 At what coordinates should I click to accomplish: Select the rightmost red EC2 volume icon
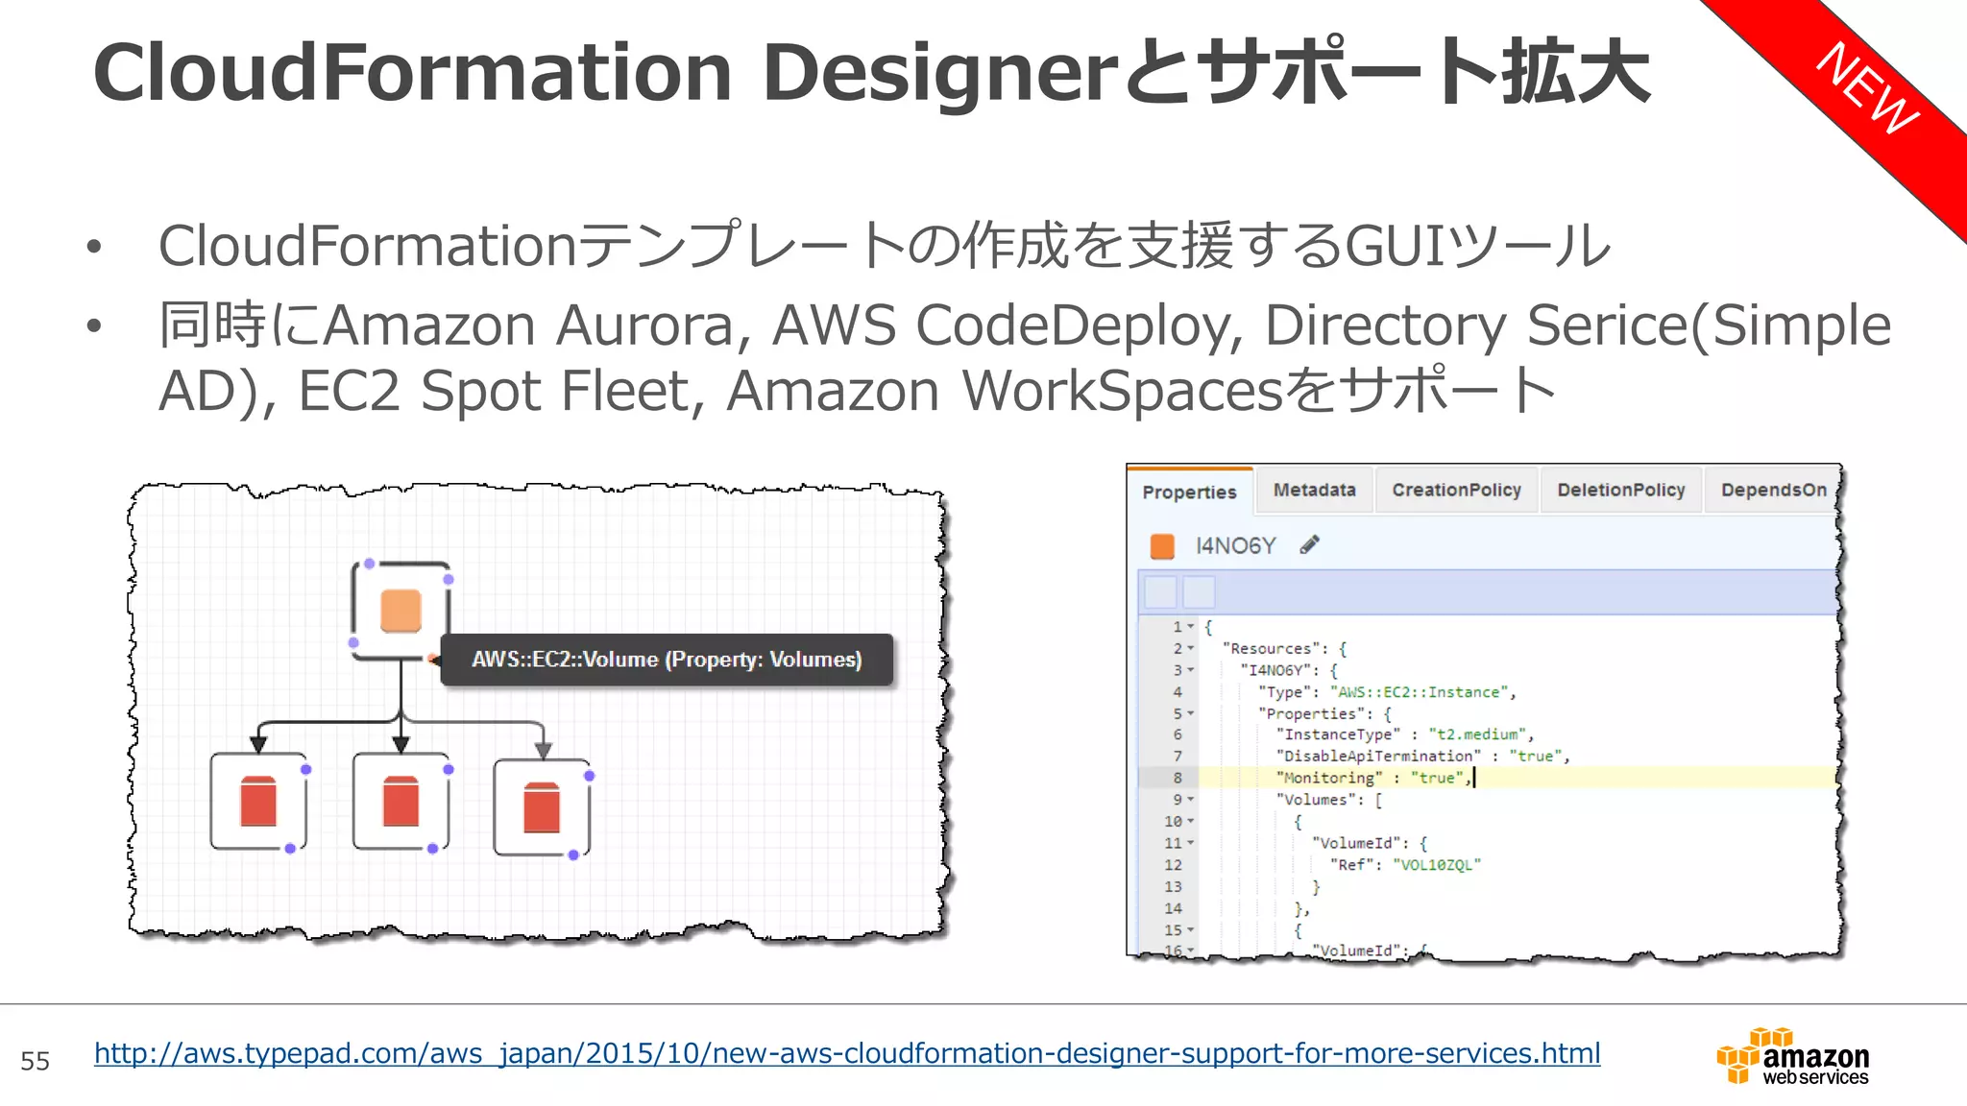tap(542, 807)
